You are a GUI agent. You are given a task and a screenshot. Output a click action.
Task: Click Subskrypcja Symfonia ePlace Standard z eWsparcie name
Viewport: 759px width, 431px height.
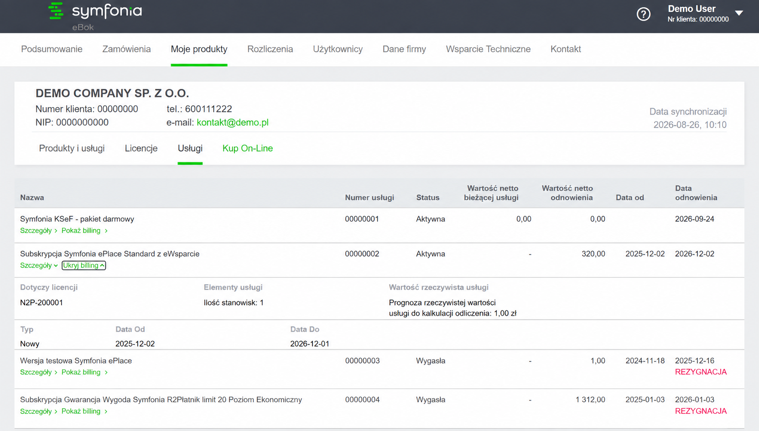pyautogui.click(x=110, y=254)
